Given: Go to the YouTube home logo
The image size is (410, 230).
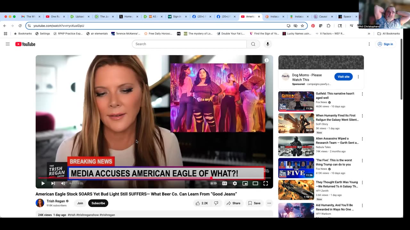Looking at the screenshot, I should (25, 44).
